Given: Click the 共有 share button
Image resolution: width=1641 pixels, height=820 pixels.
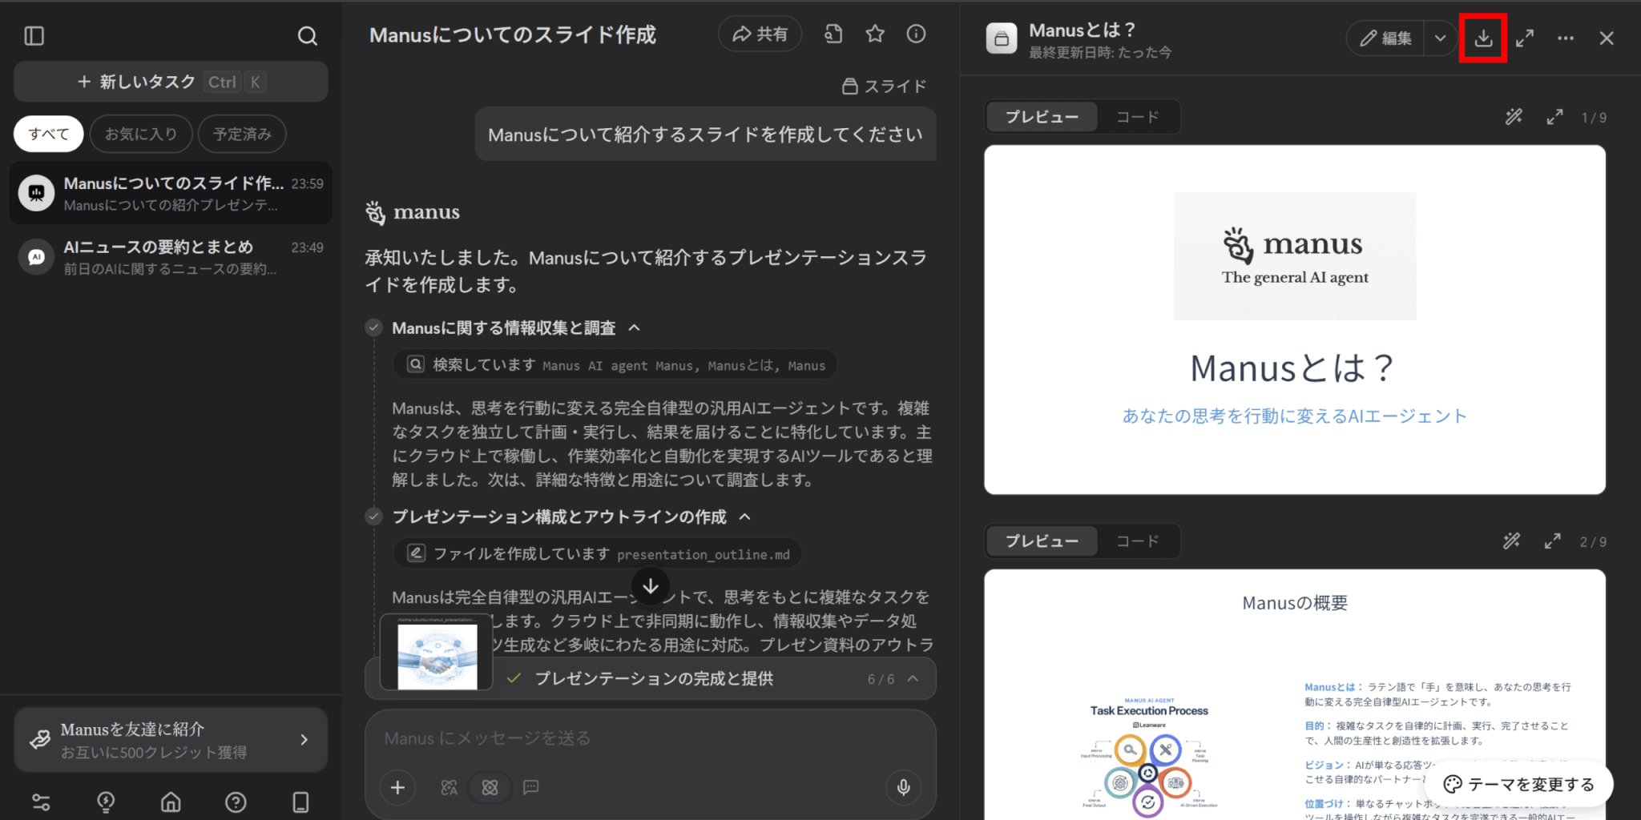Looking at the screenshot, I should [x=760, y=34].
